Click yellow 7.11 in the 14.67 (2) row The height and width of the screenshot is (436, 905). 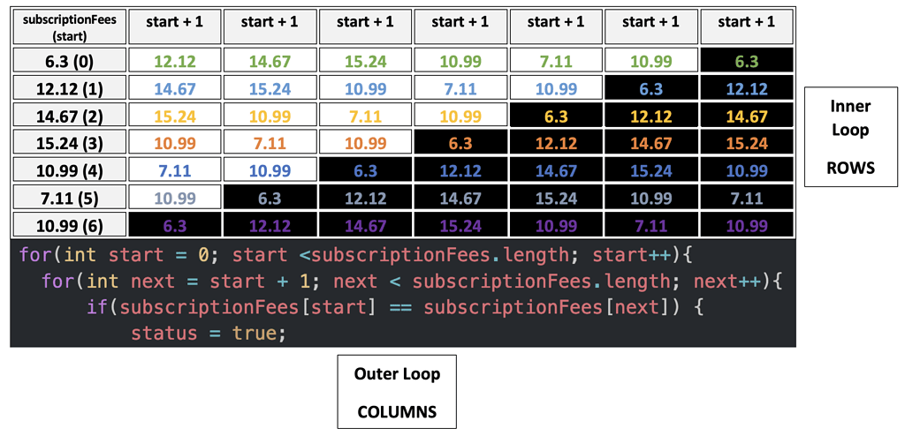(365, 115)
